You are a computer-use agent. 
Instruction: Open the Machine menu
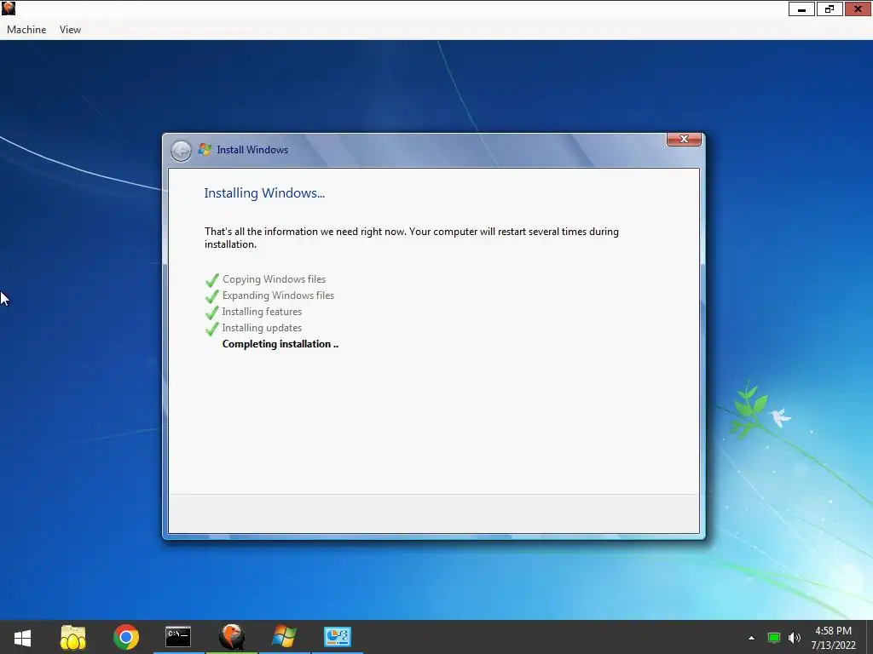pyautogui.click(x=26, y=30)
